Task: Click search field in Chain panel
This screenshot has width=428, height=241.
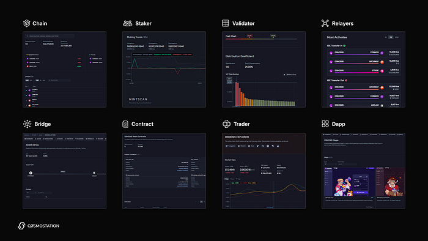Action: click(x=50, y=36)
